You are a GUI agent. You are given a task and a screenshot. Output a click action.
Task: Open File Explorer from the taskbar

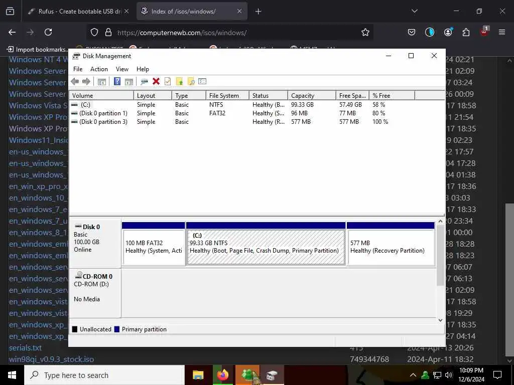198,375
